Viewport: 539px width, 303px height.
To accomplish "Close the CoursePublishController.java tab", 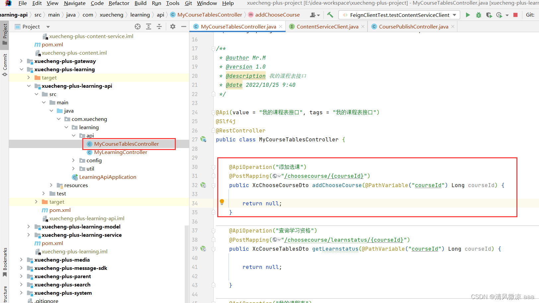I will pyautogui.click(x=453, y=26).
